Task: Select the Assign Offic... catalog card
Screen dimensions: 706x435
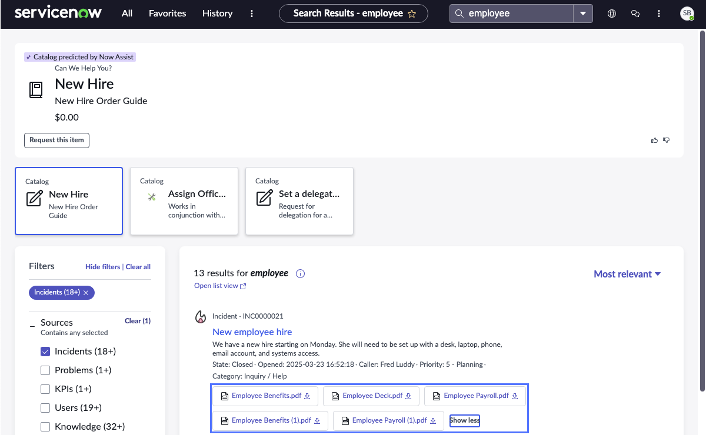Action: coord(184,201)
